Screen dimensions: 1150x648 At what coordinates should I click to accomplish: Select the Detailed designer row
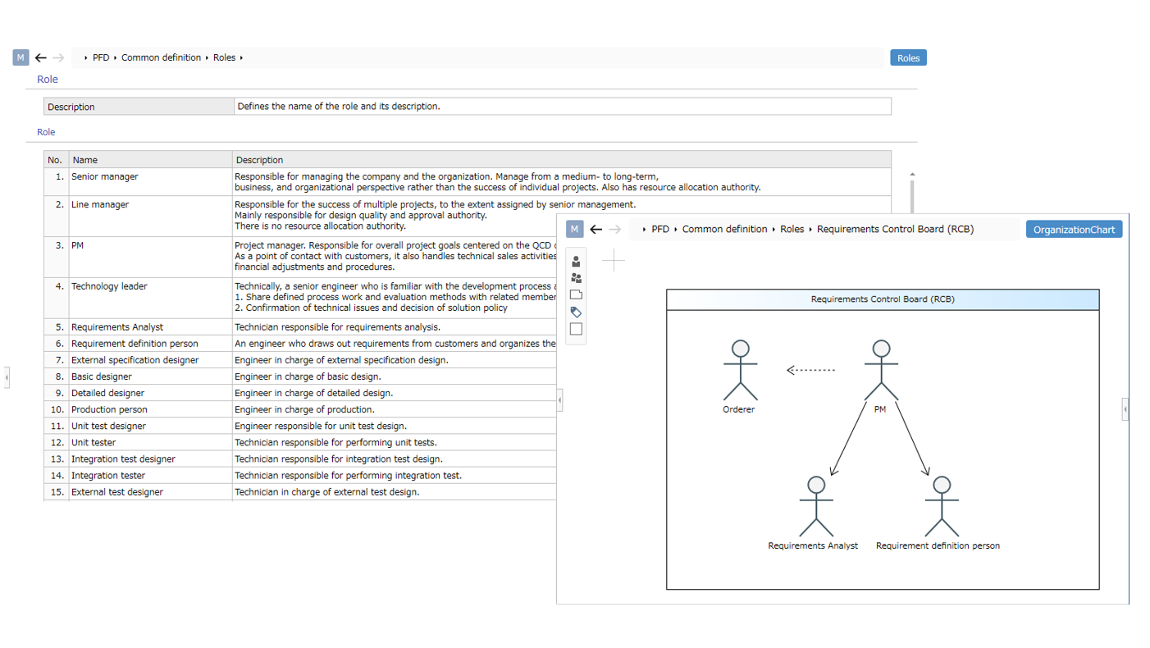[x=107, y=393]
